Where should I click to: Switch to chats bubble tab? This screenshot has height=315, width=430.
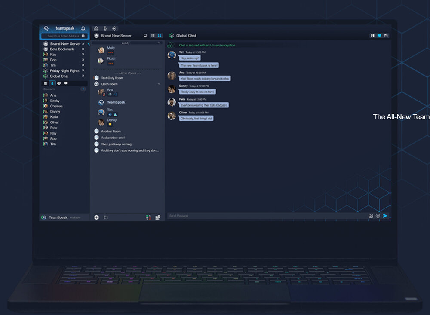65,83
